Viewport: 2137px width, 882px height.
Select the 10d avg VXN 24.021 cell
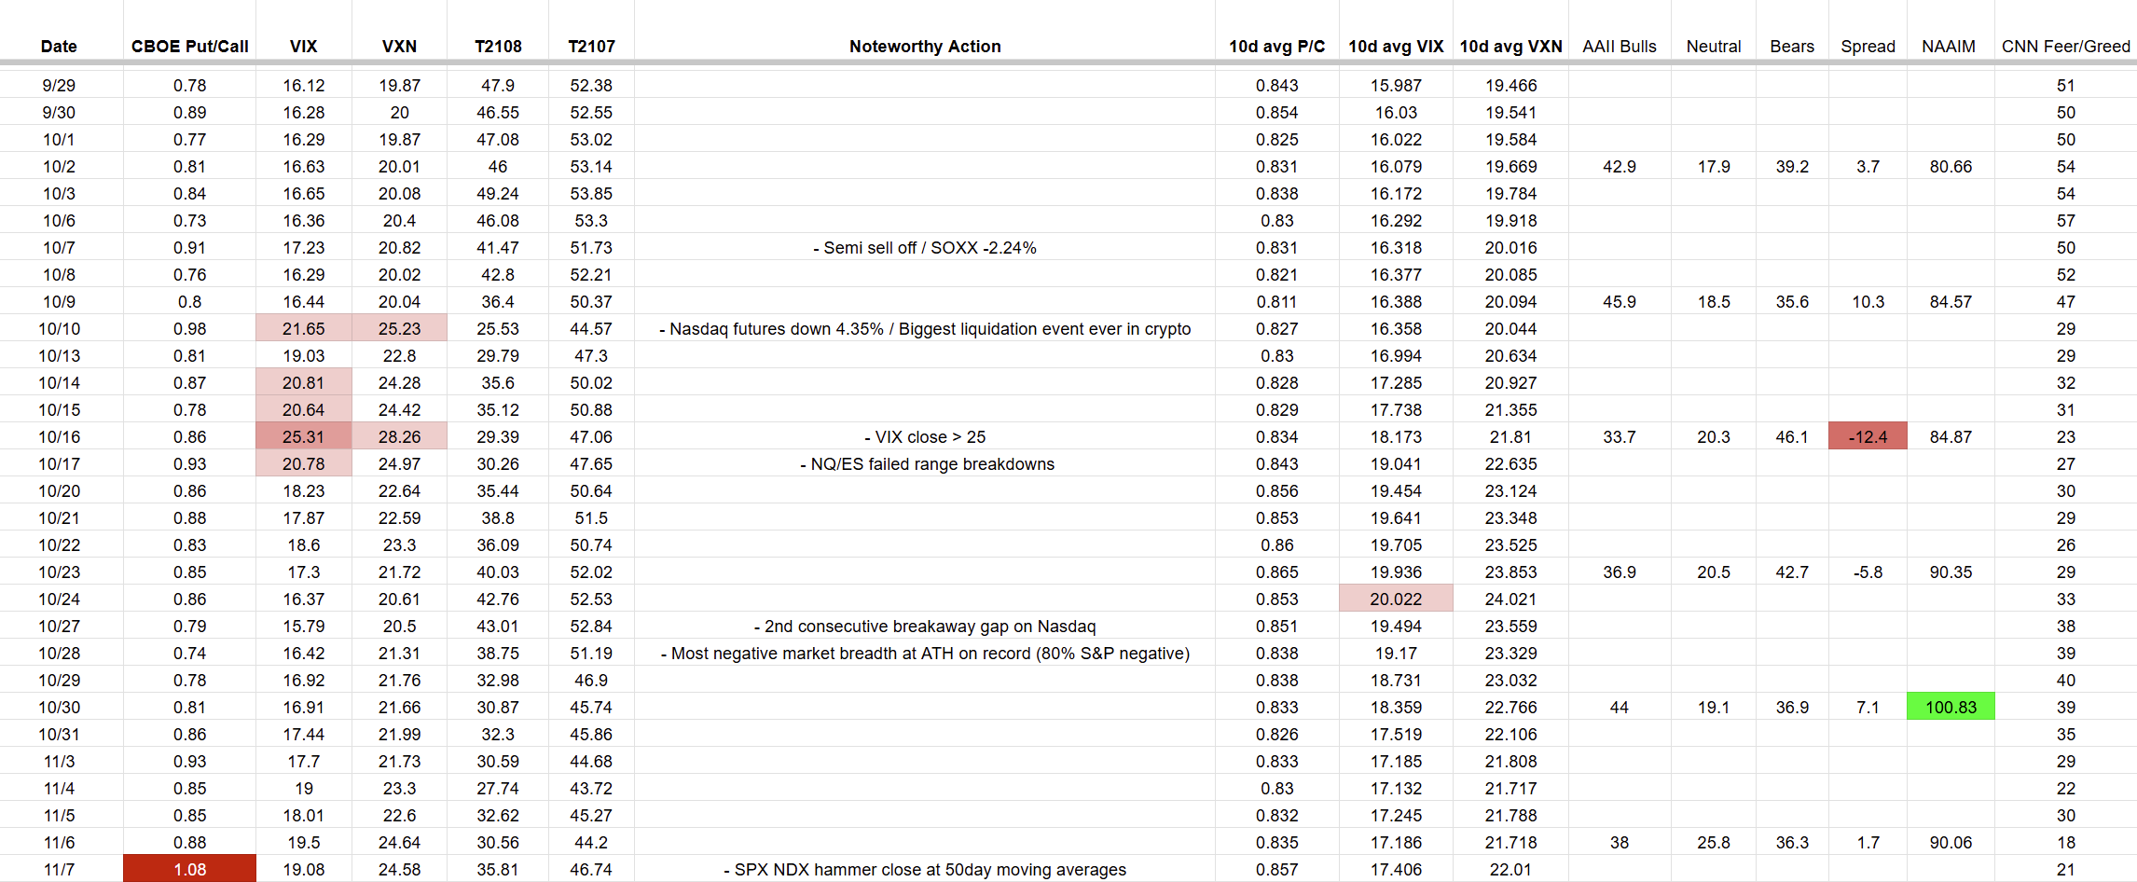tap(1510, 599)
